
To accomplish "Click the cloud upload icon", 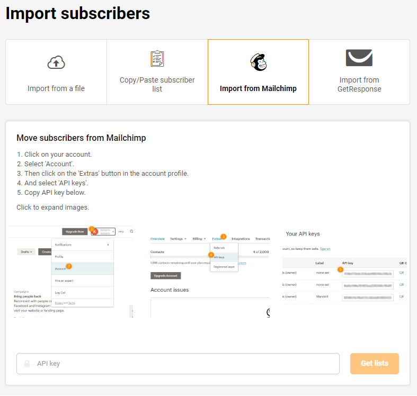I will [56, 62].
